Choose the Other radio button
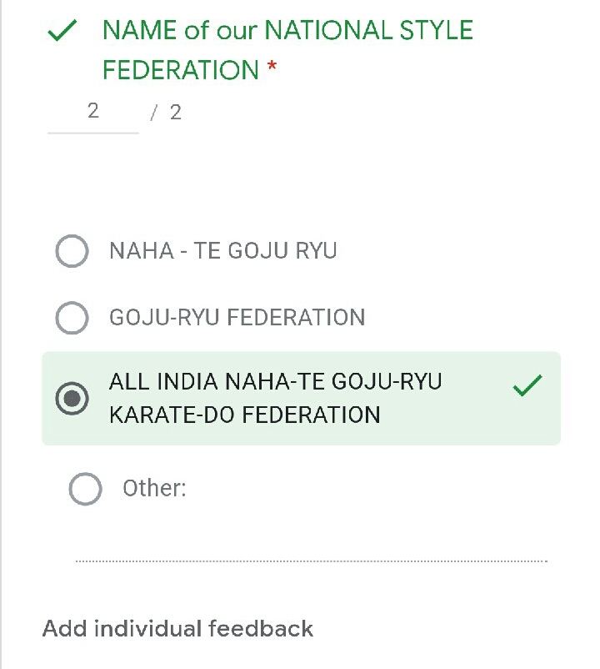The image size is (600, 669). click(85, 489)
